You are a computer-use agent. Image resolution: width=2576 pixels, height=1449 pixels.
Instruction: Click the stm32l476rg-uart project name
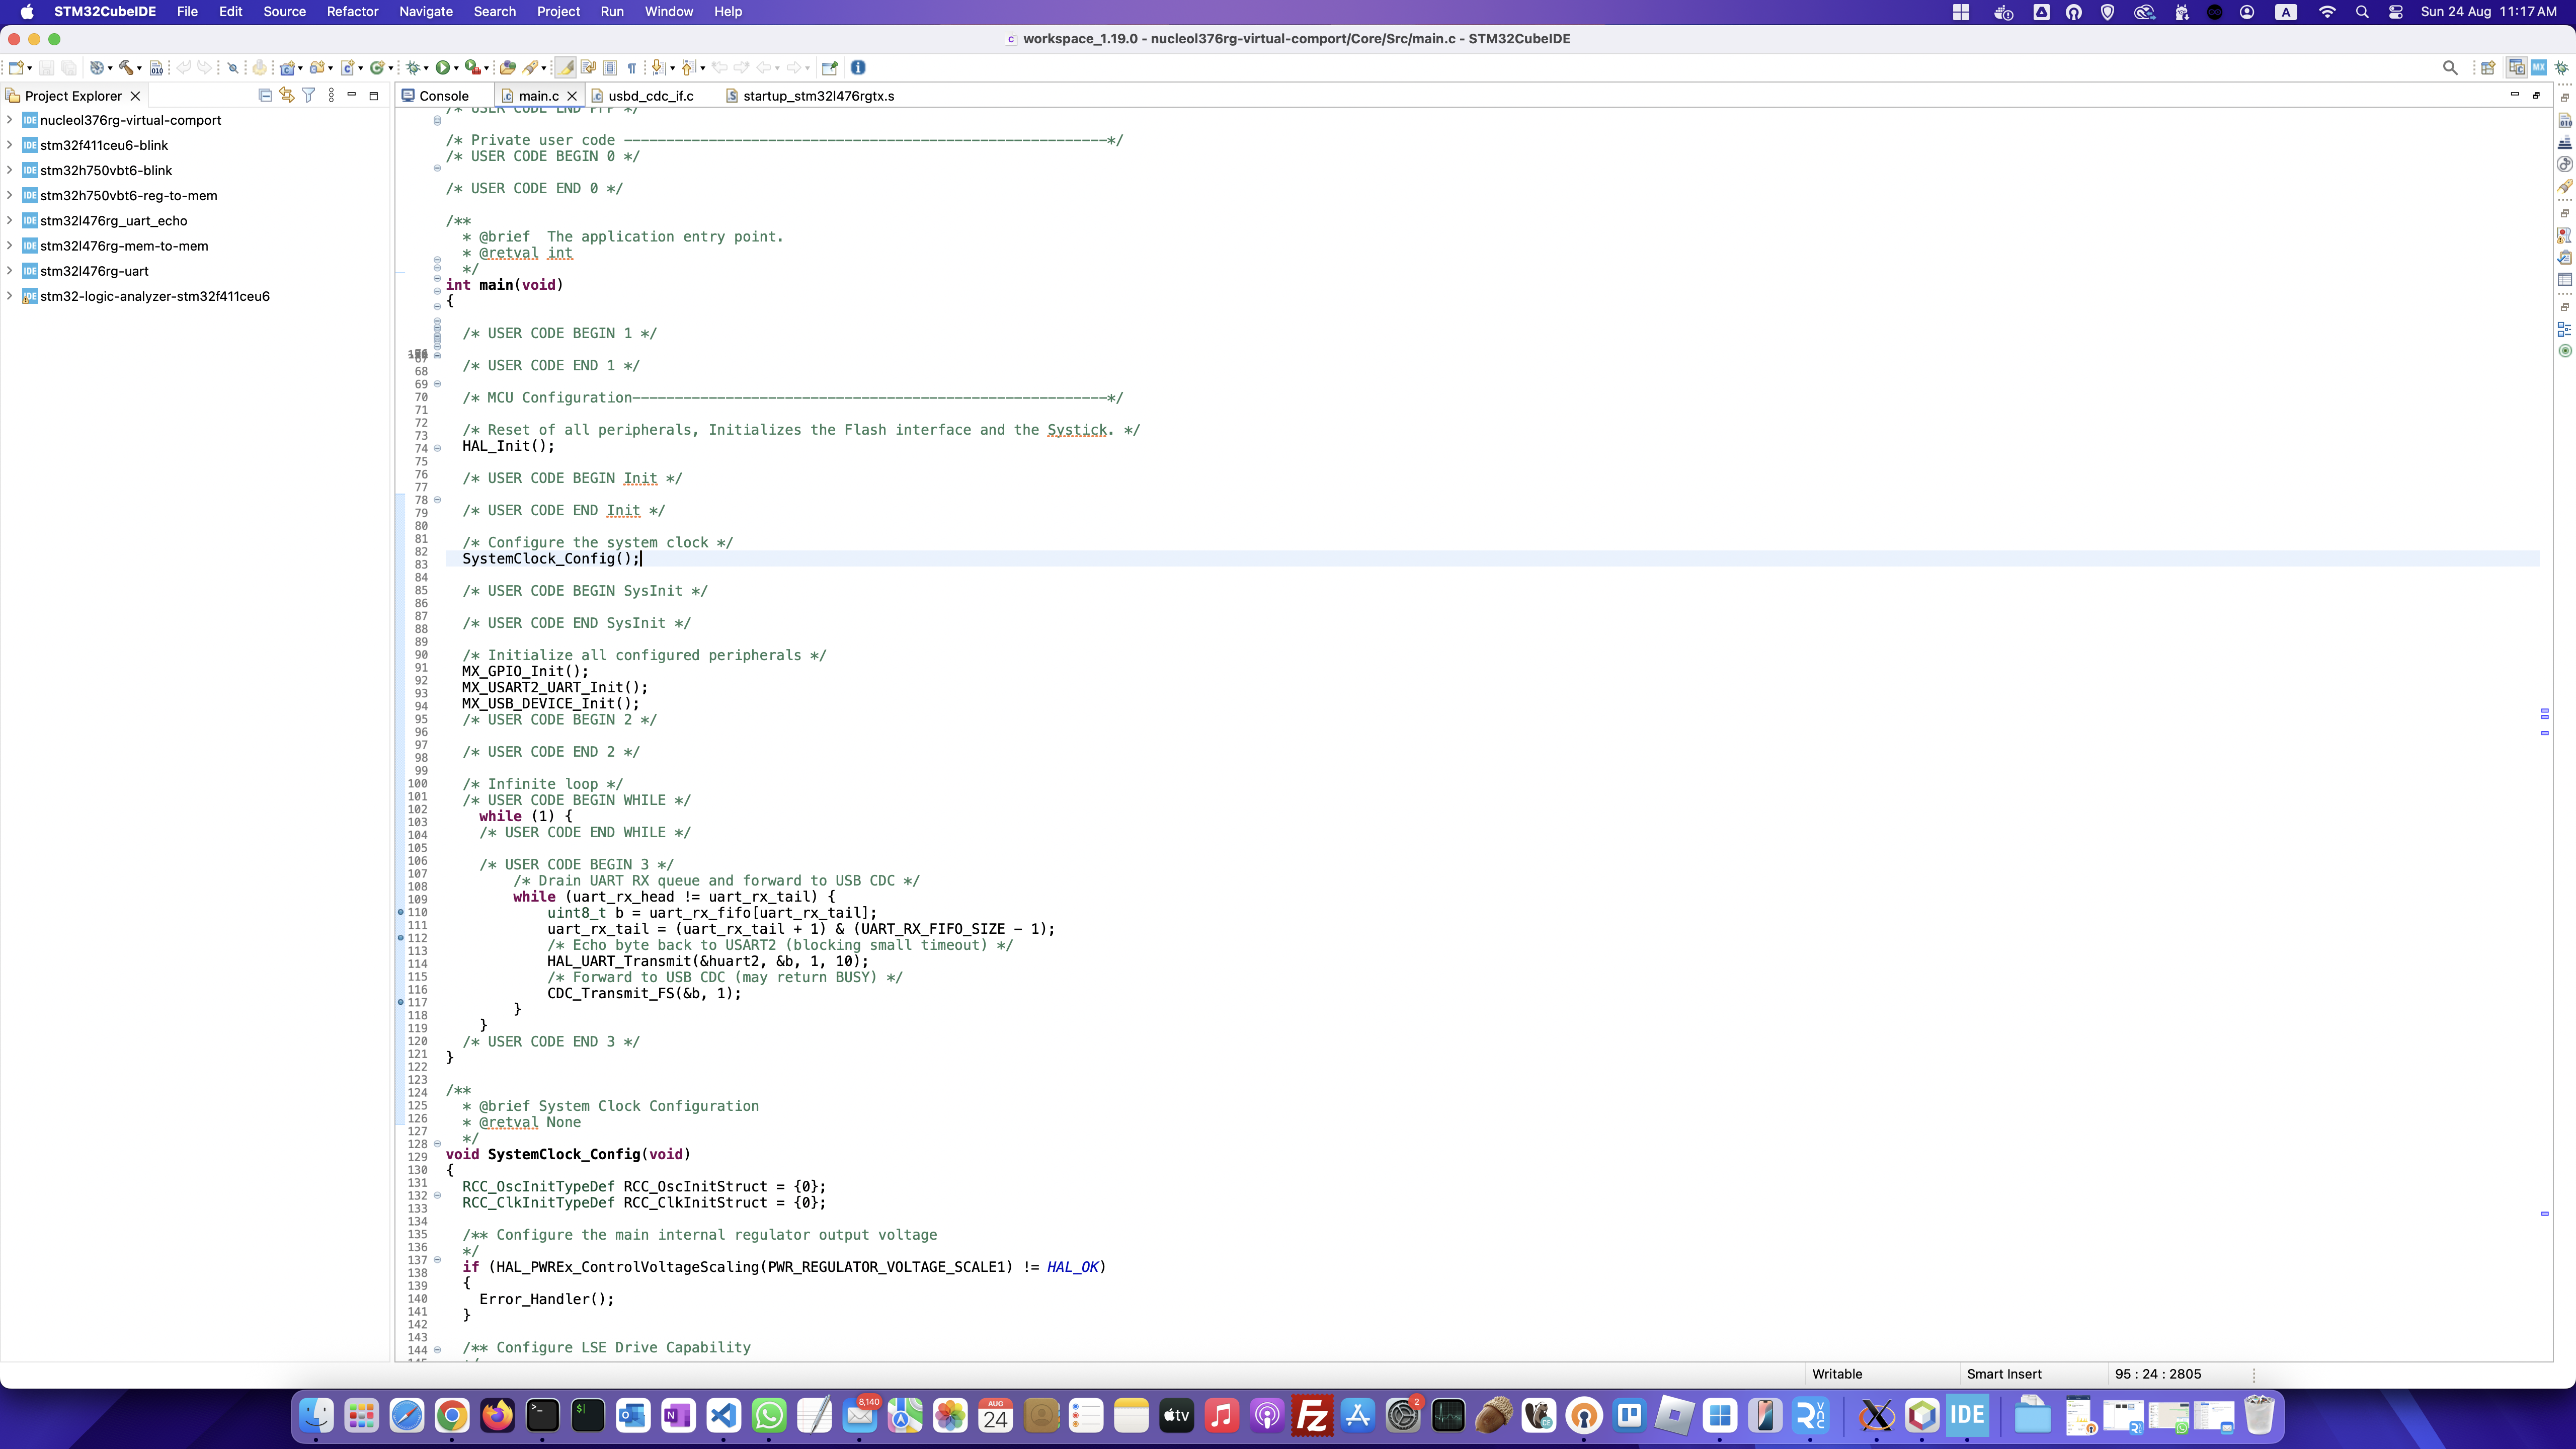point(94,271)
